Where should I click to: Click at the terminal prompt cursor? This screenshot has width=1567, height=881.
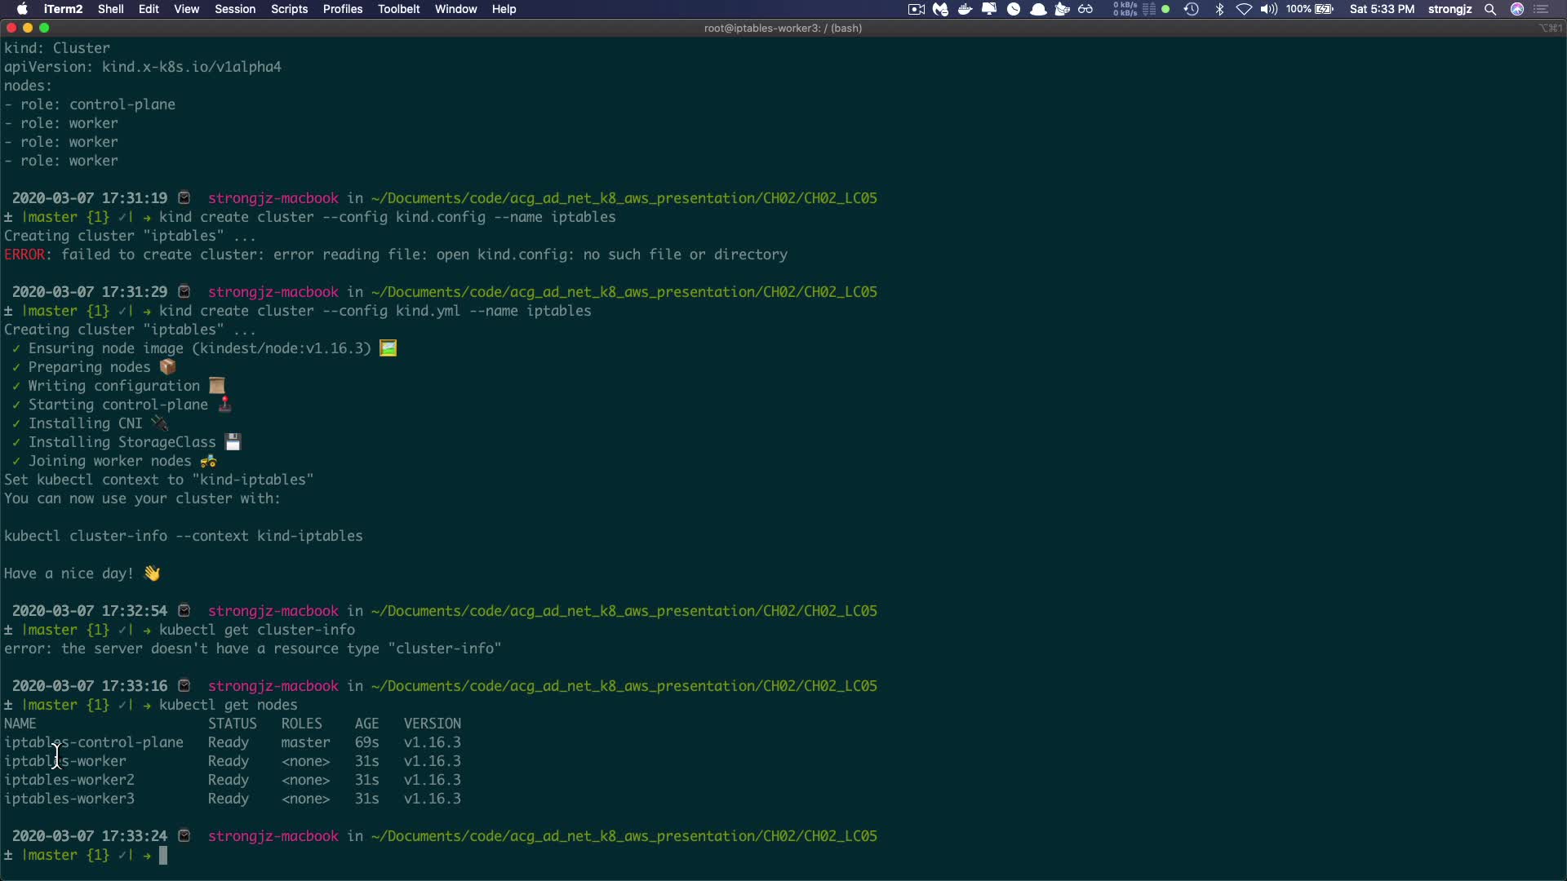163,855
